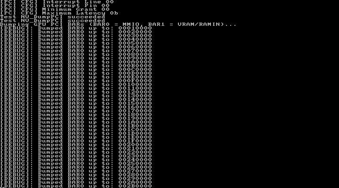Click the 'Minimum Grant 00' config line

pyautogui.click(x=55, y=9)
